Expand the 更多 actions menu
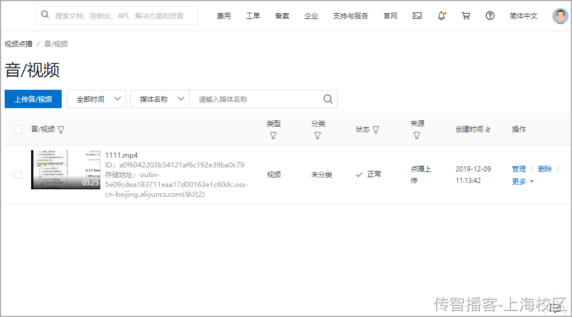Screen dimensions: 572x317 (522, 181)
